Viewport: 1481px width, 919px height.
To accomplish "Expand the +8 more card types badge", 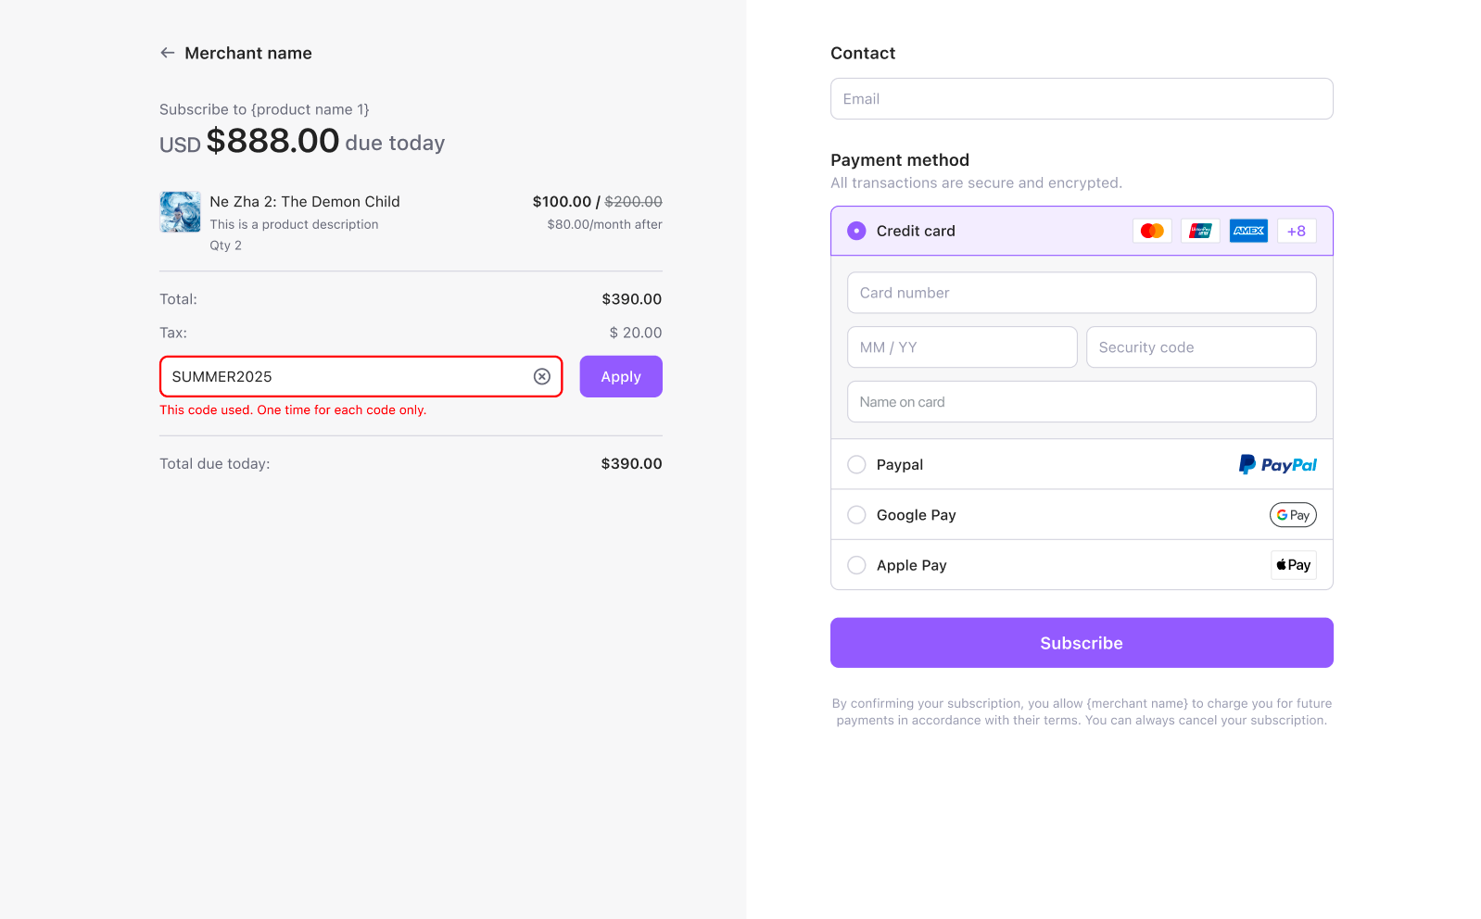I will [x=1297, y=231].
